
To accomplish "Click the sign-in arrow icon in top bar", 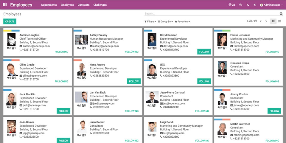I will coord(255,5).
